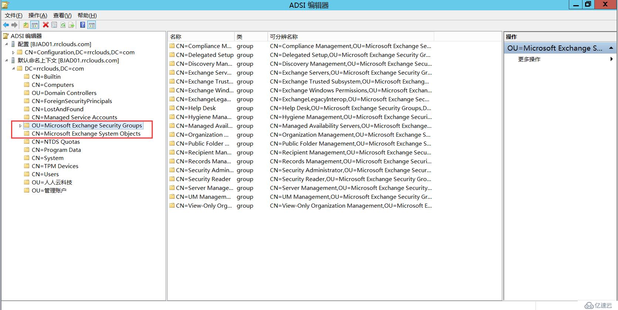Open the 查看(V) menu

(x=63, y=15)
